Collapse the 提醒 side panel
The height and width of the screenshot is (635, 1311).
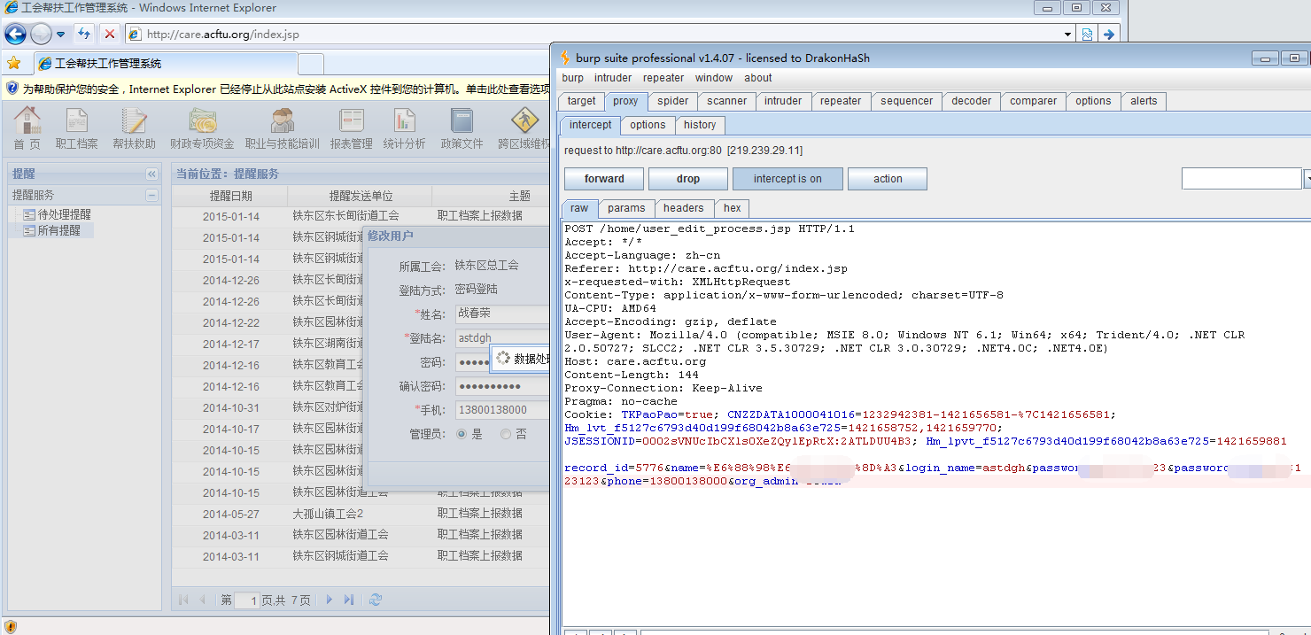(x=151, y=174)
